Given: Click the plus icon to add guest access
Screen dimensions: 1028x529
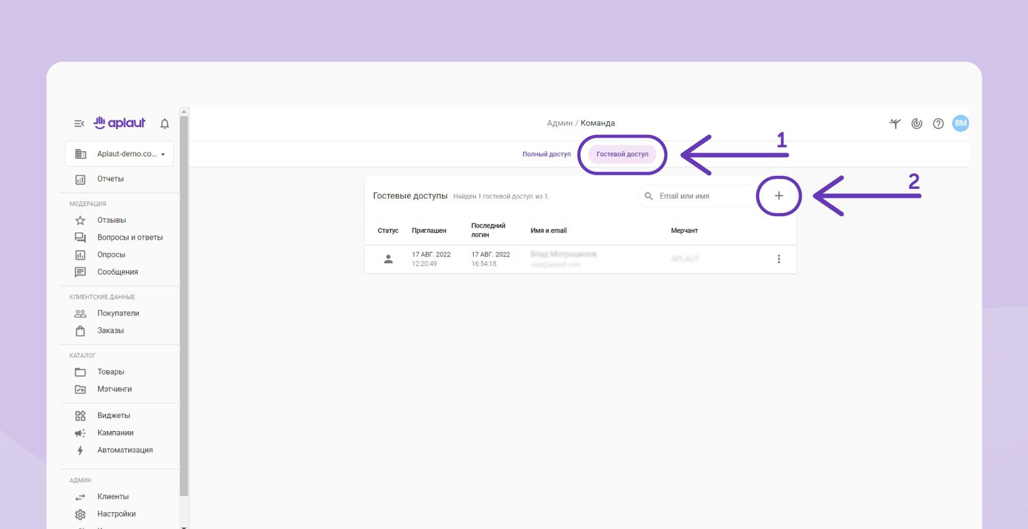Looking at the screenshot, I should point(779,195).
